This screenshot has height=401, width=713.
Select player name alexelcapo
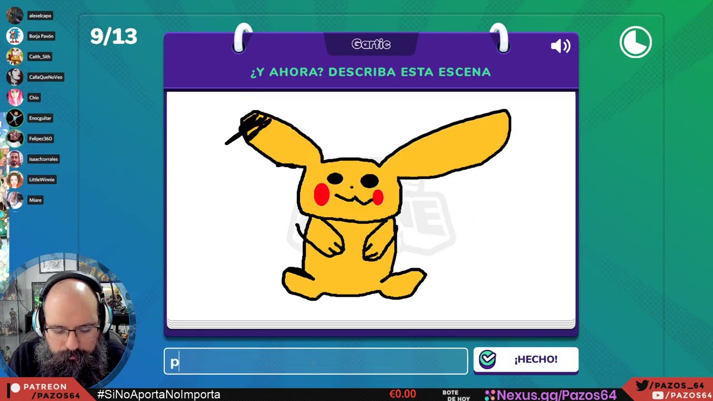coord(40,16)
